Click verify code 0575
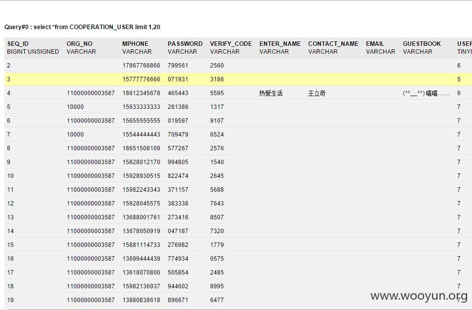 click(x=217, y=259)
